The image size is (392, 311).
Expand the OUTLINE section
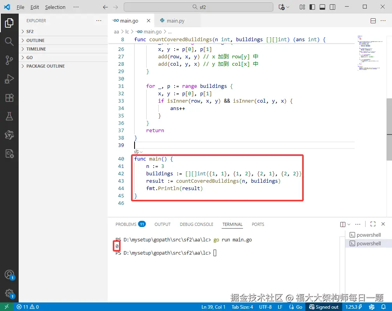tap(63, 40)
